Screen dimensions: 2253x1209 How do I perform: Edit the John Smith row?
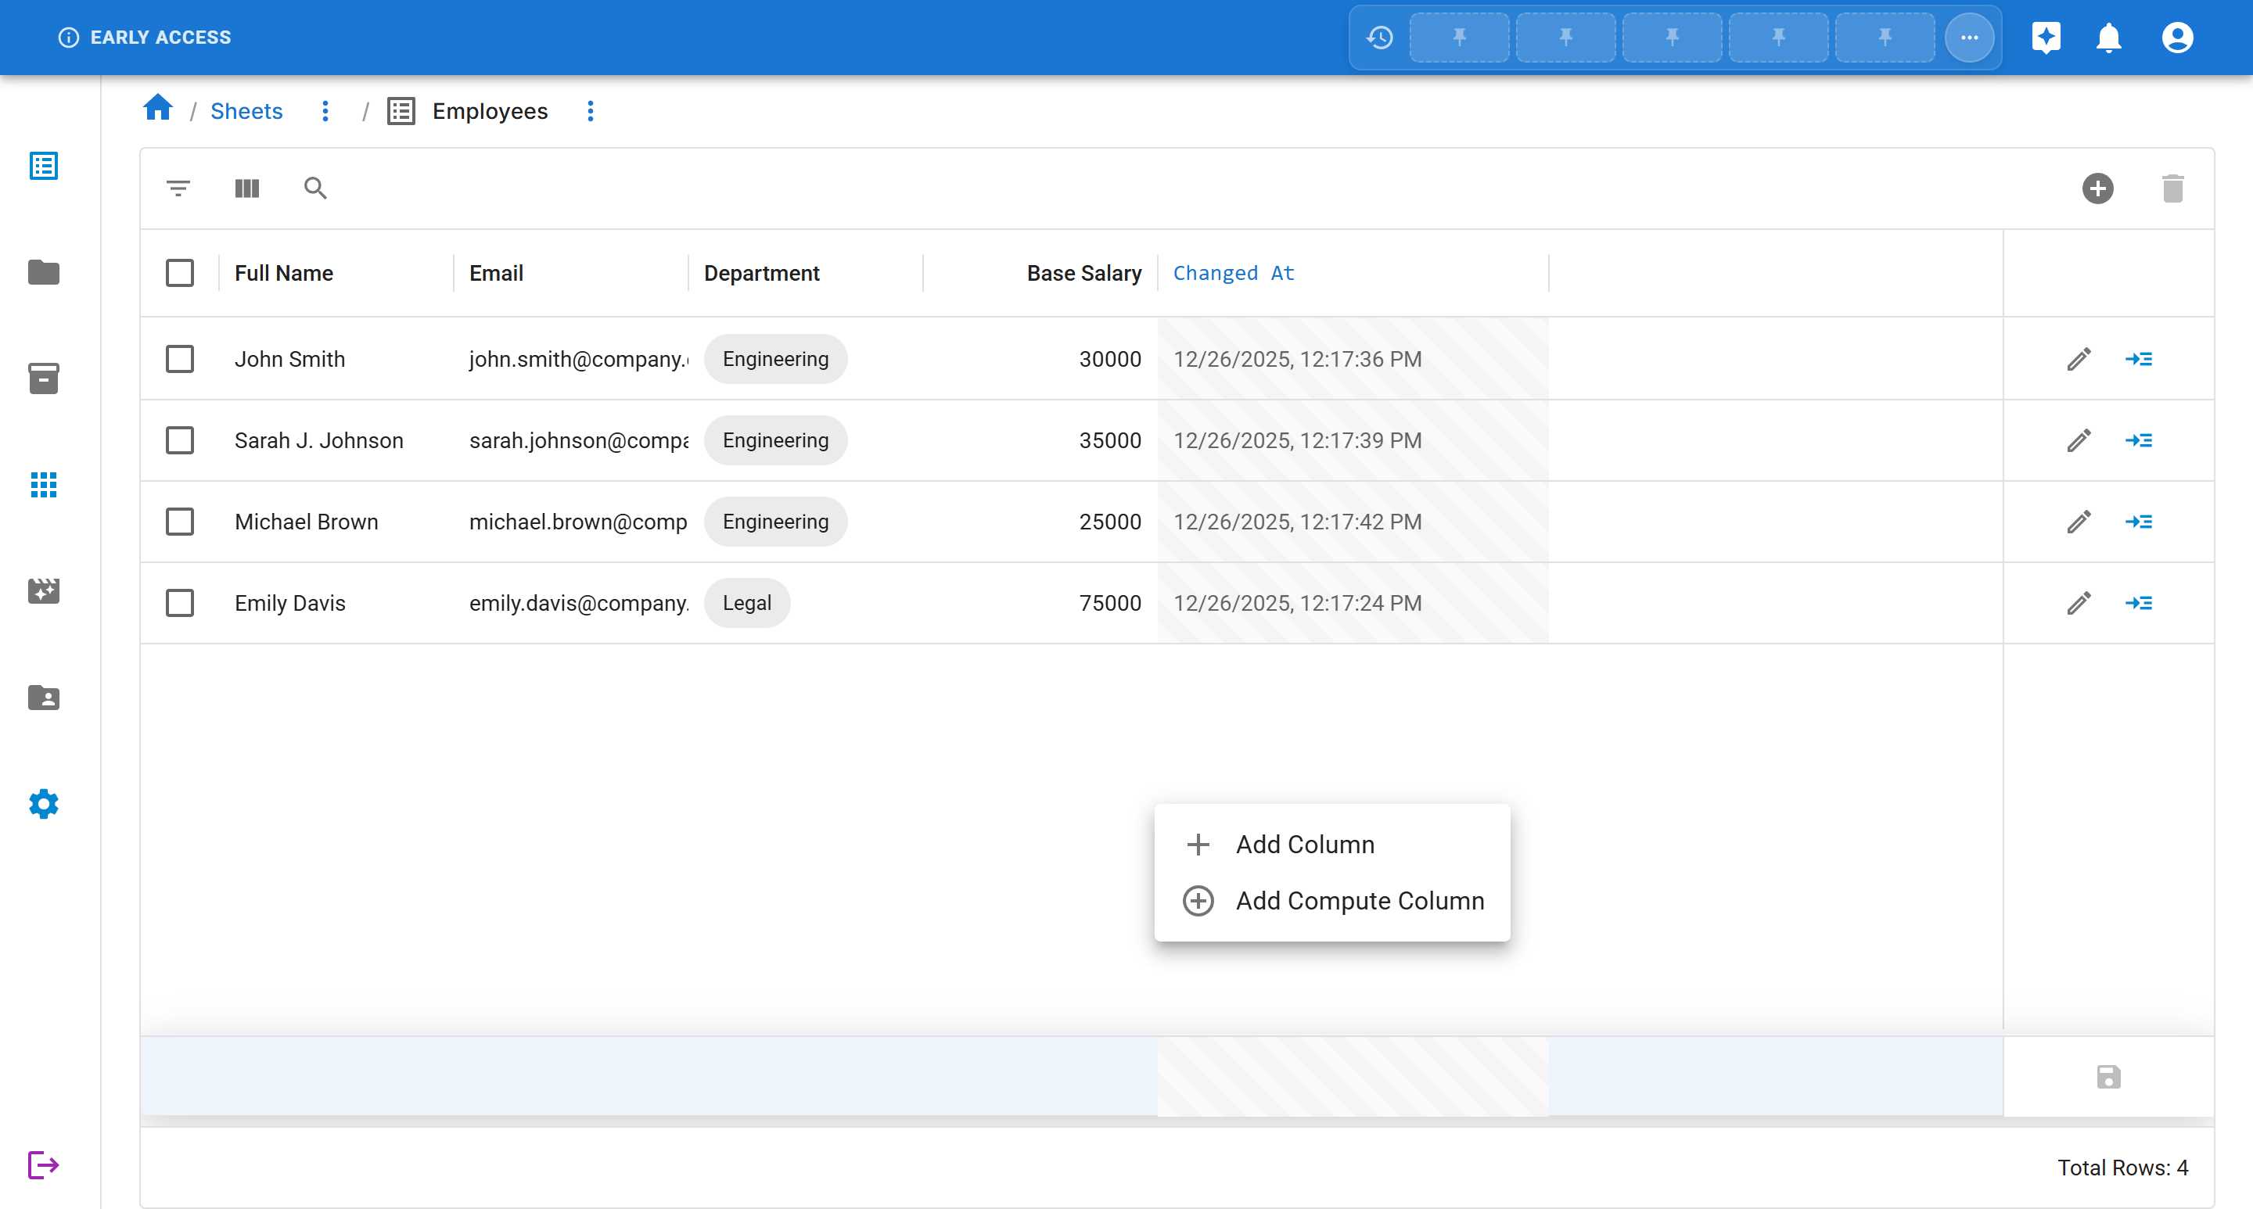(x=2079, y=358)
